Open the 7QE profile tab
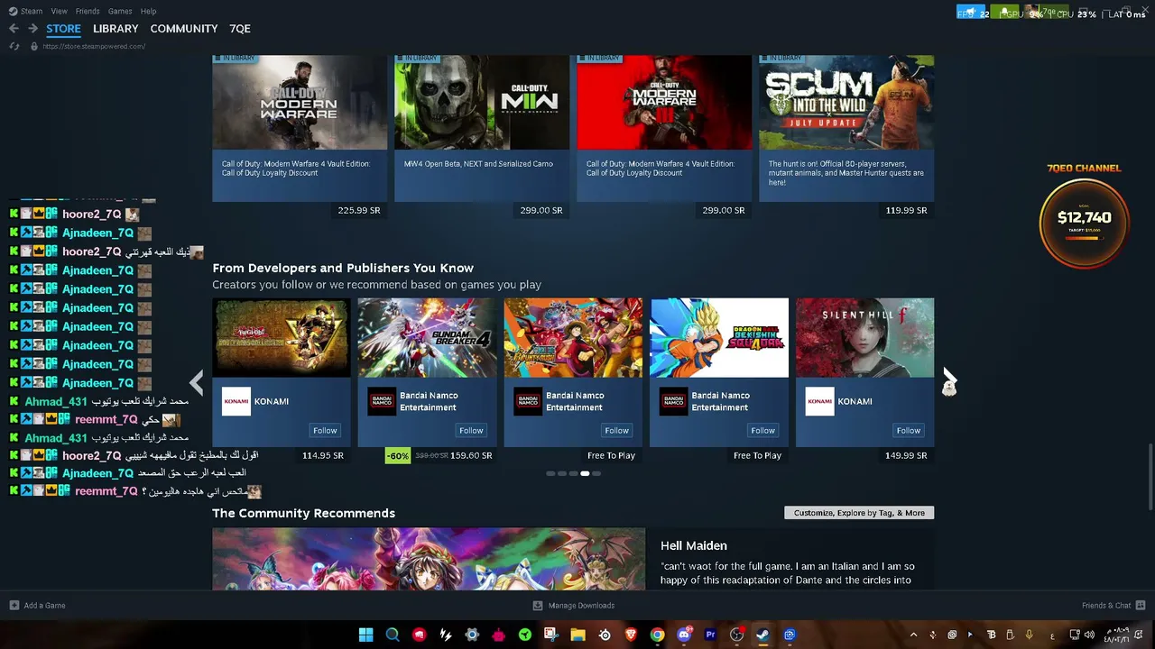 [x=240, y=29]
